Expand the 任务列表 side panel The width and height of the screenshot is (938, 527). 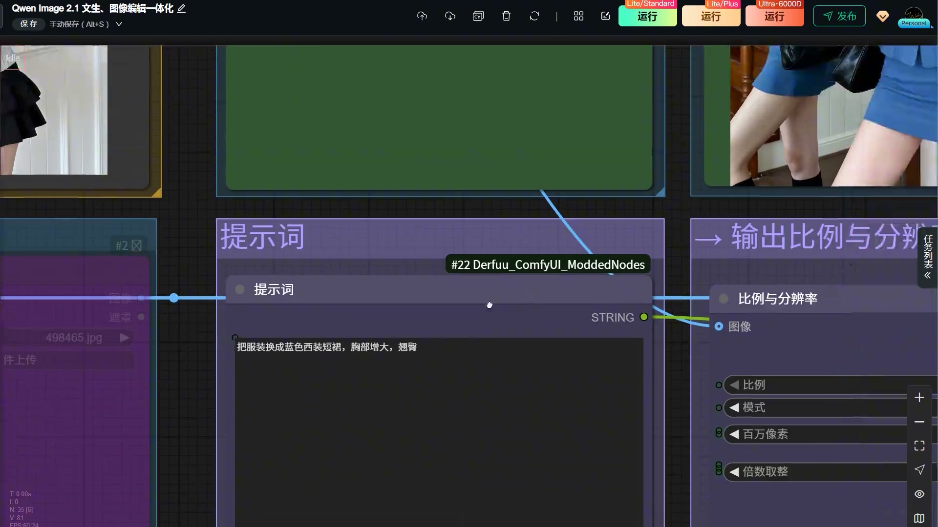[x=928, y=257]
